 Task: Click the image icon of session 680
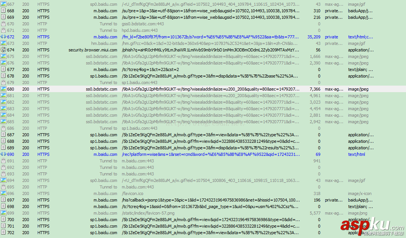pyautogui.click(x=3, y=89)
